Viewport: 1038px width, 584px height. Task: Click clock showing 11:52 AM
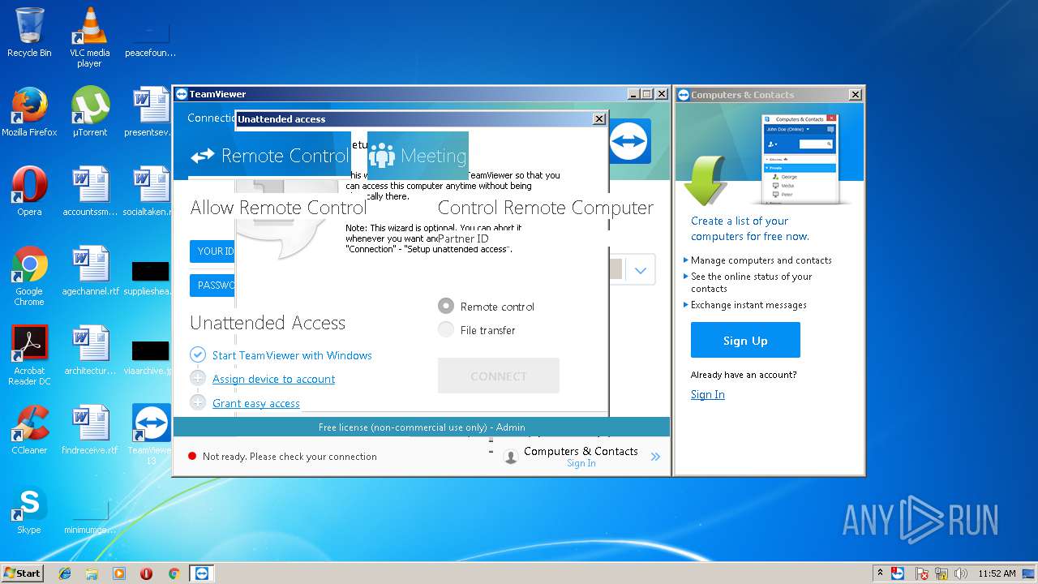pyautogui.click(x=997, y=573)
